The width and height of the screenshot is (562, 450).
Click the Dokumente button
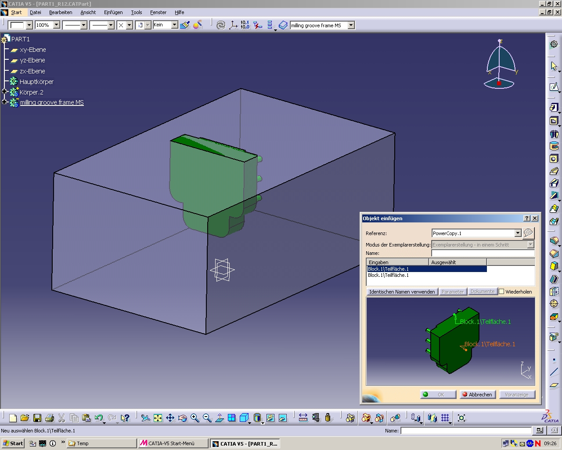point(483,291)
